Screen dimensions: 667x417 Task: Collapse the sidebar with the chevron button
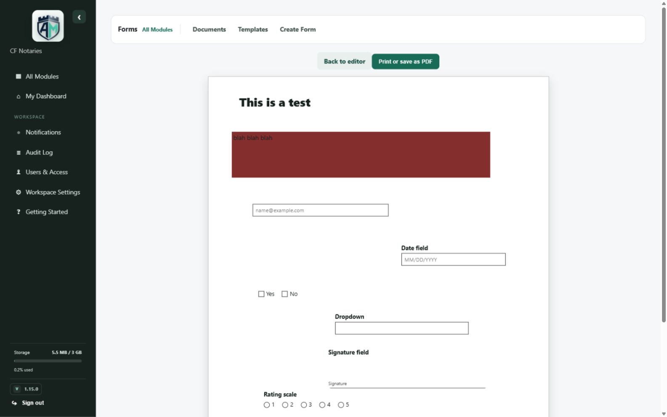pos(79,17)
